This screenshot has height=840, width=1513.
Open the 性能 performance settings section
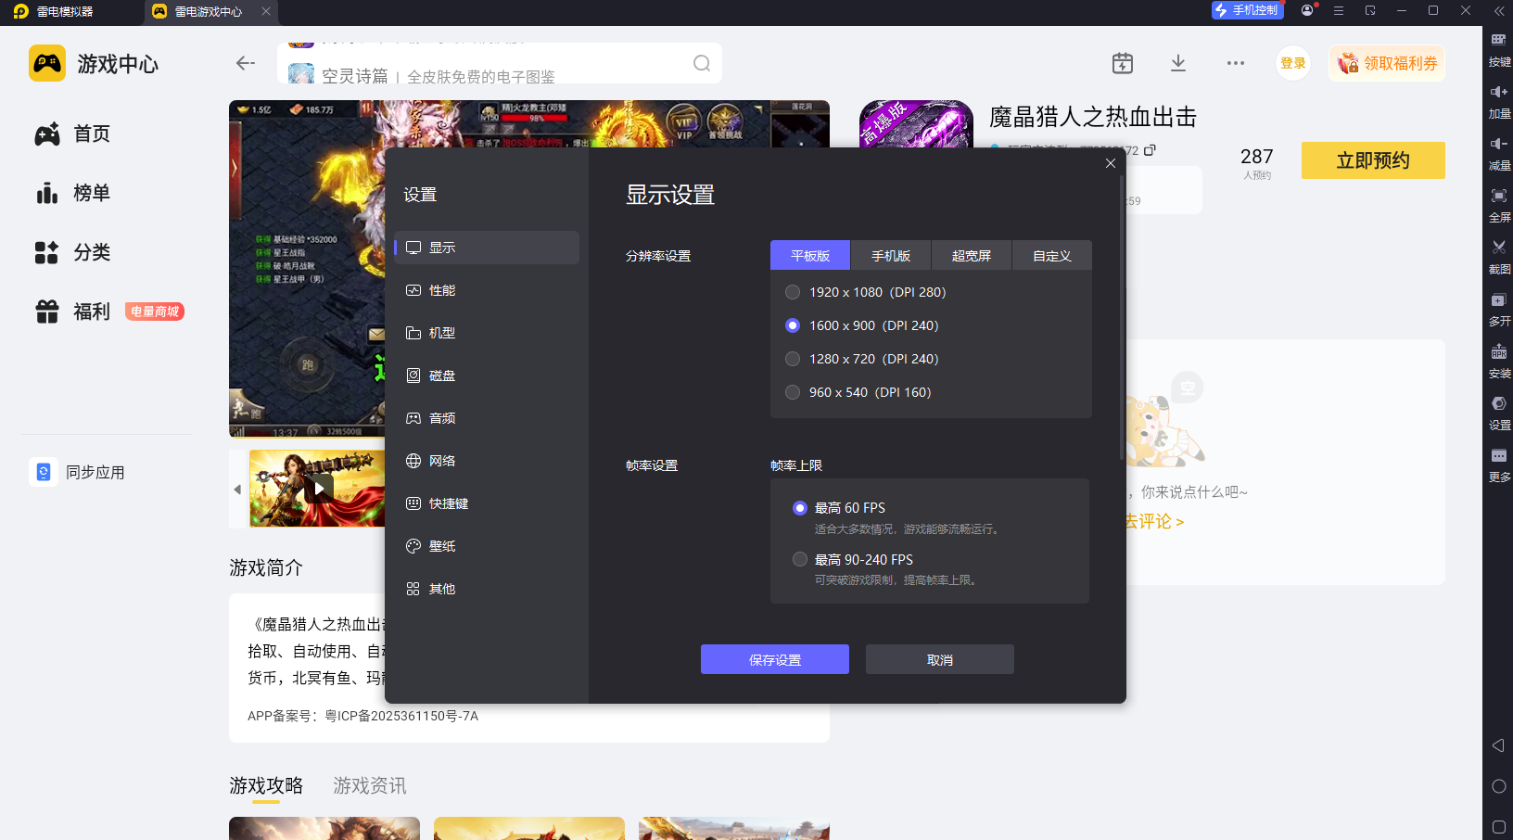point(487,290)
